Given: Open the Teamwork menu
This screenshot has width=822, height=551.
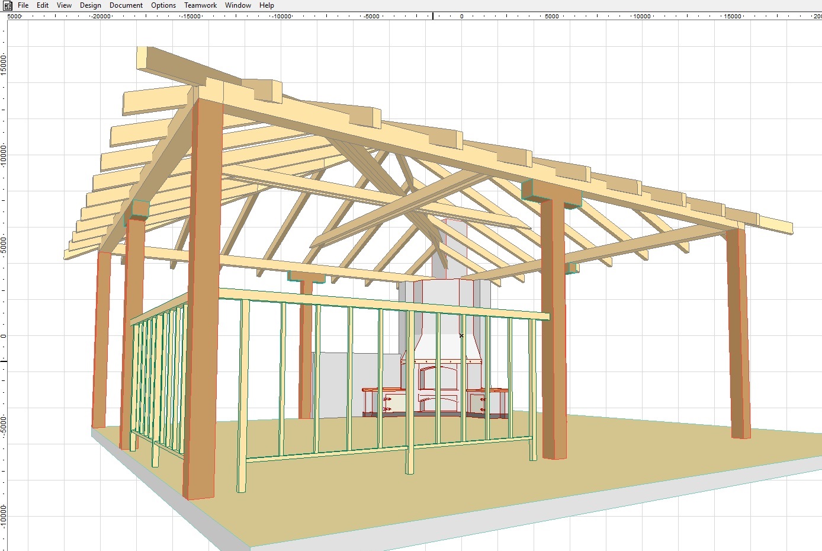Looking at the screenshot, I should coord(200,5).
